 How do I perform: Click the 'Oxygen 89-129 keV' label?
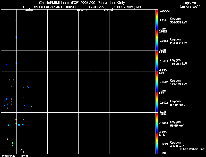pyautogui.click(x=178, y=103)
